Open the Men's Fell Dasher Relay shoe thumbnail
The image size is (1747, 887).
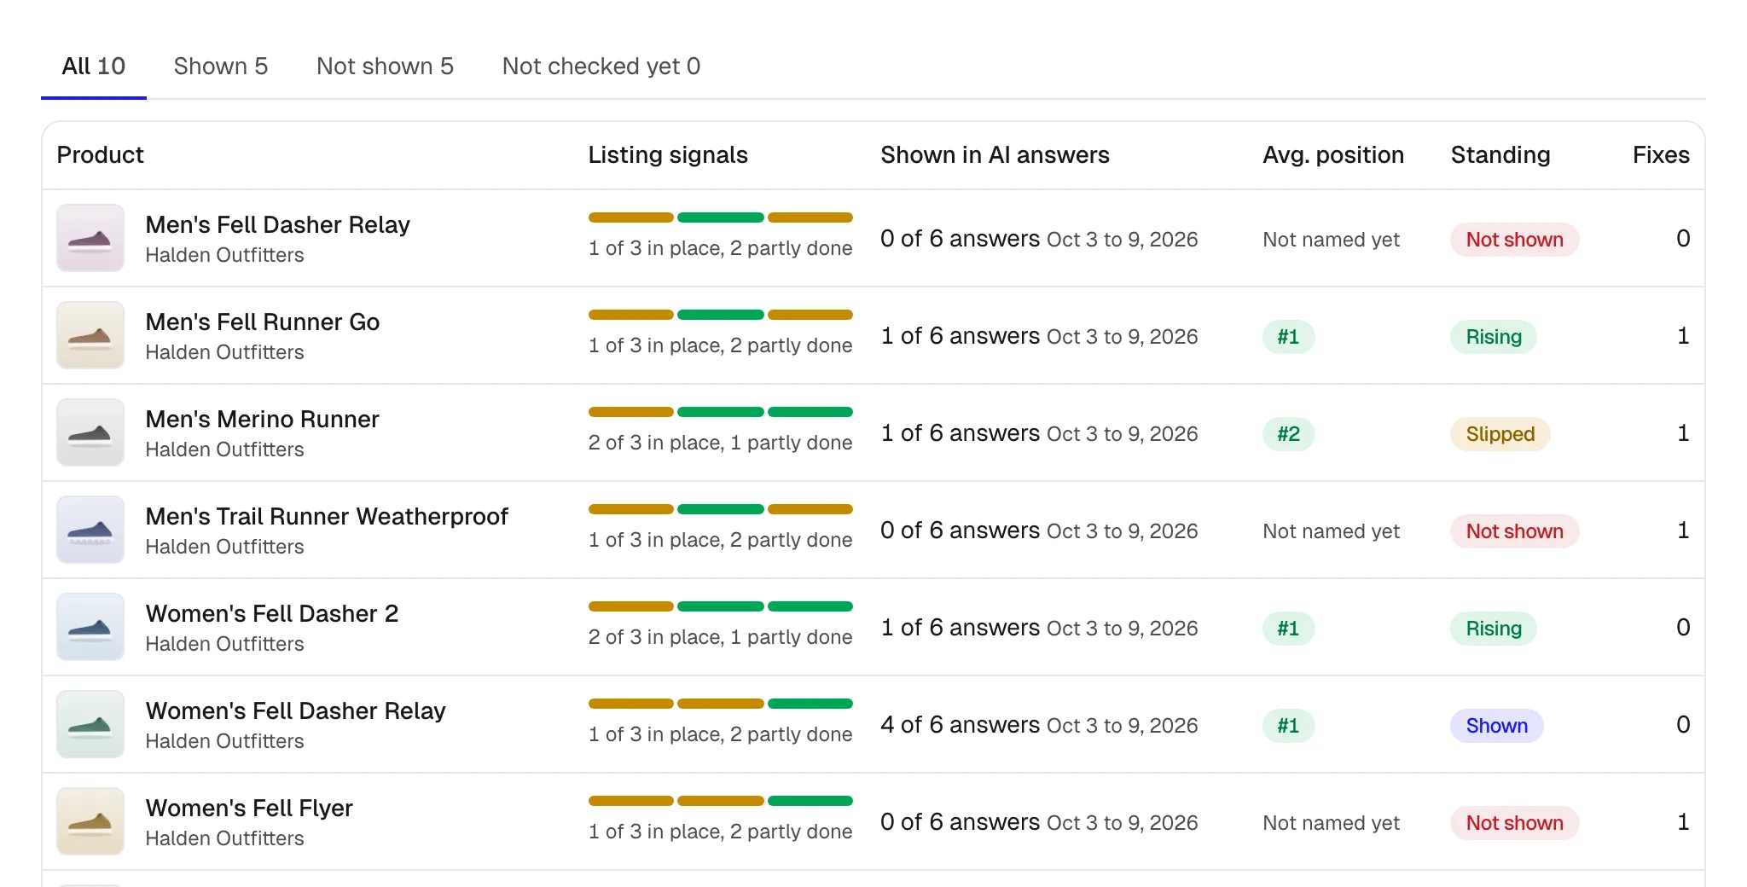(90, 238)
